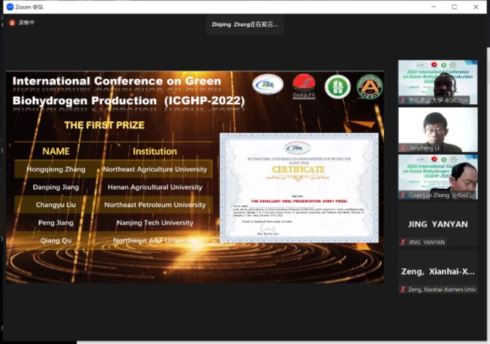Click muted mic icon on BOBOUA tile
This screenshot has width=490, height=344.
403,100
